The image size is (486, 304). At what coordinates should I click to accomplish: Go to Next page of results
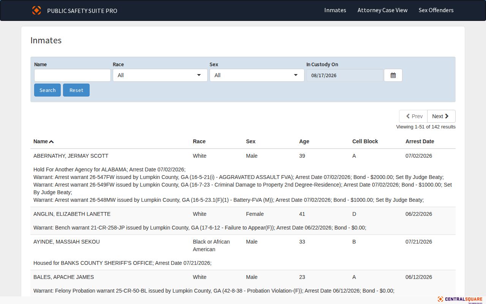tap(441, 116)
